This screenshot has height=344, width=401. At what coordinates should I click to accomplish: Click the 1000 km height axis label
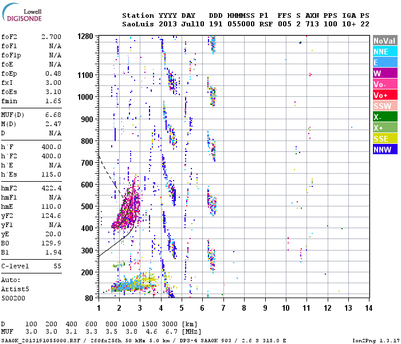(x=85, y=97)
